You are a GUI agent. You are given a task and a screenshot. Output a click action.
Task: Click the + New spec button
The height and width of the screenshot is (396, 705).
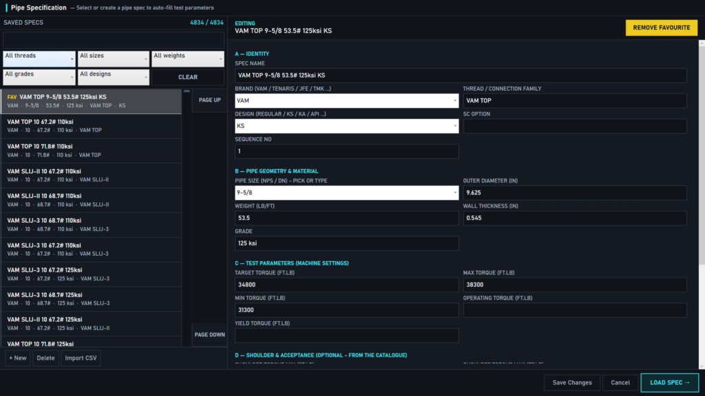tap(18, 358)
